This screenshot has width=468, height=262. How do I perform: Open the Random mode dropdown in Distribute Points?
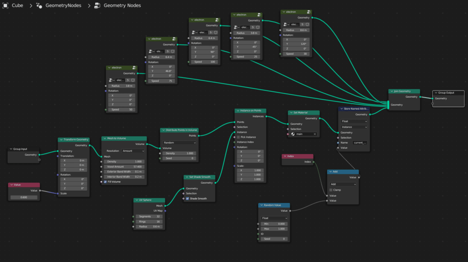click(179, 143)
